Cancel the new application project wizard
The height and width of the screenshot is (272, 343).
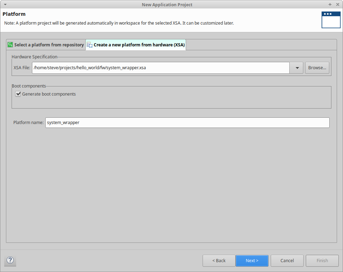(287, 260)
